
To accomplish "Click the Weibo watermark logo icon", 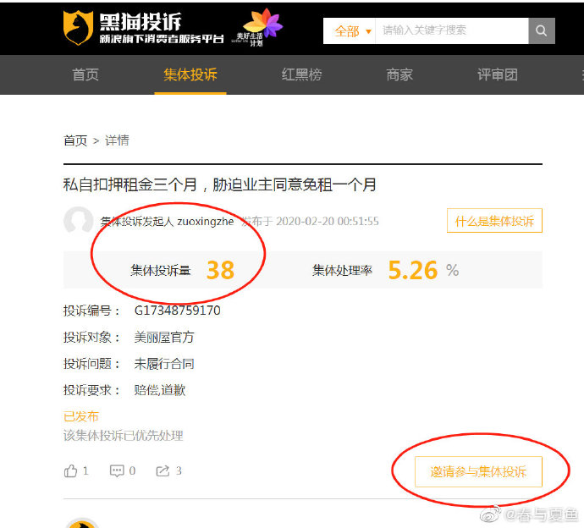I will pos(492,514).
